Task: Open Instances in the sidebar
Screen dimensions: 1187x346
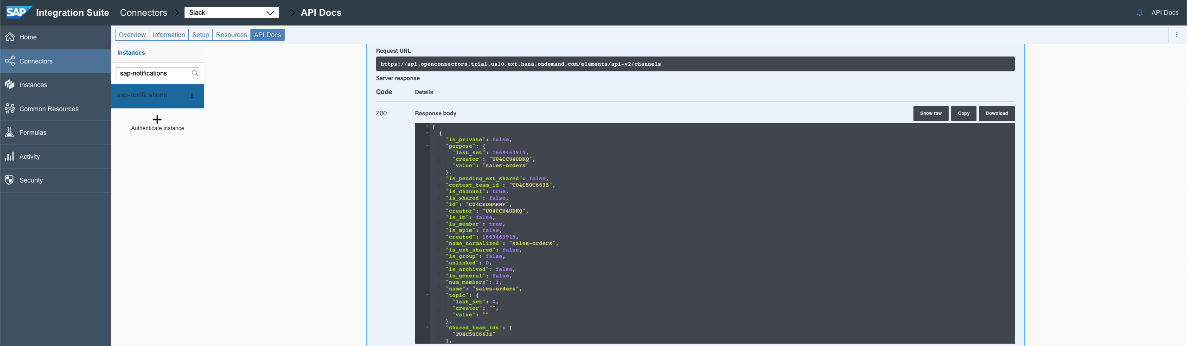Action: 56,85
